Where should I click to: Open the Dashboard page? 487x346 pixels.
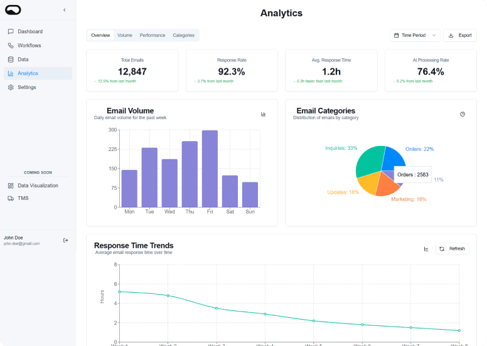(x=38, y=31)
